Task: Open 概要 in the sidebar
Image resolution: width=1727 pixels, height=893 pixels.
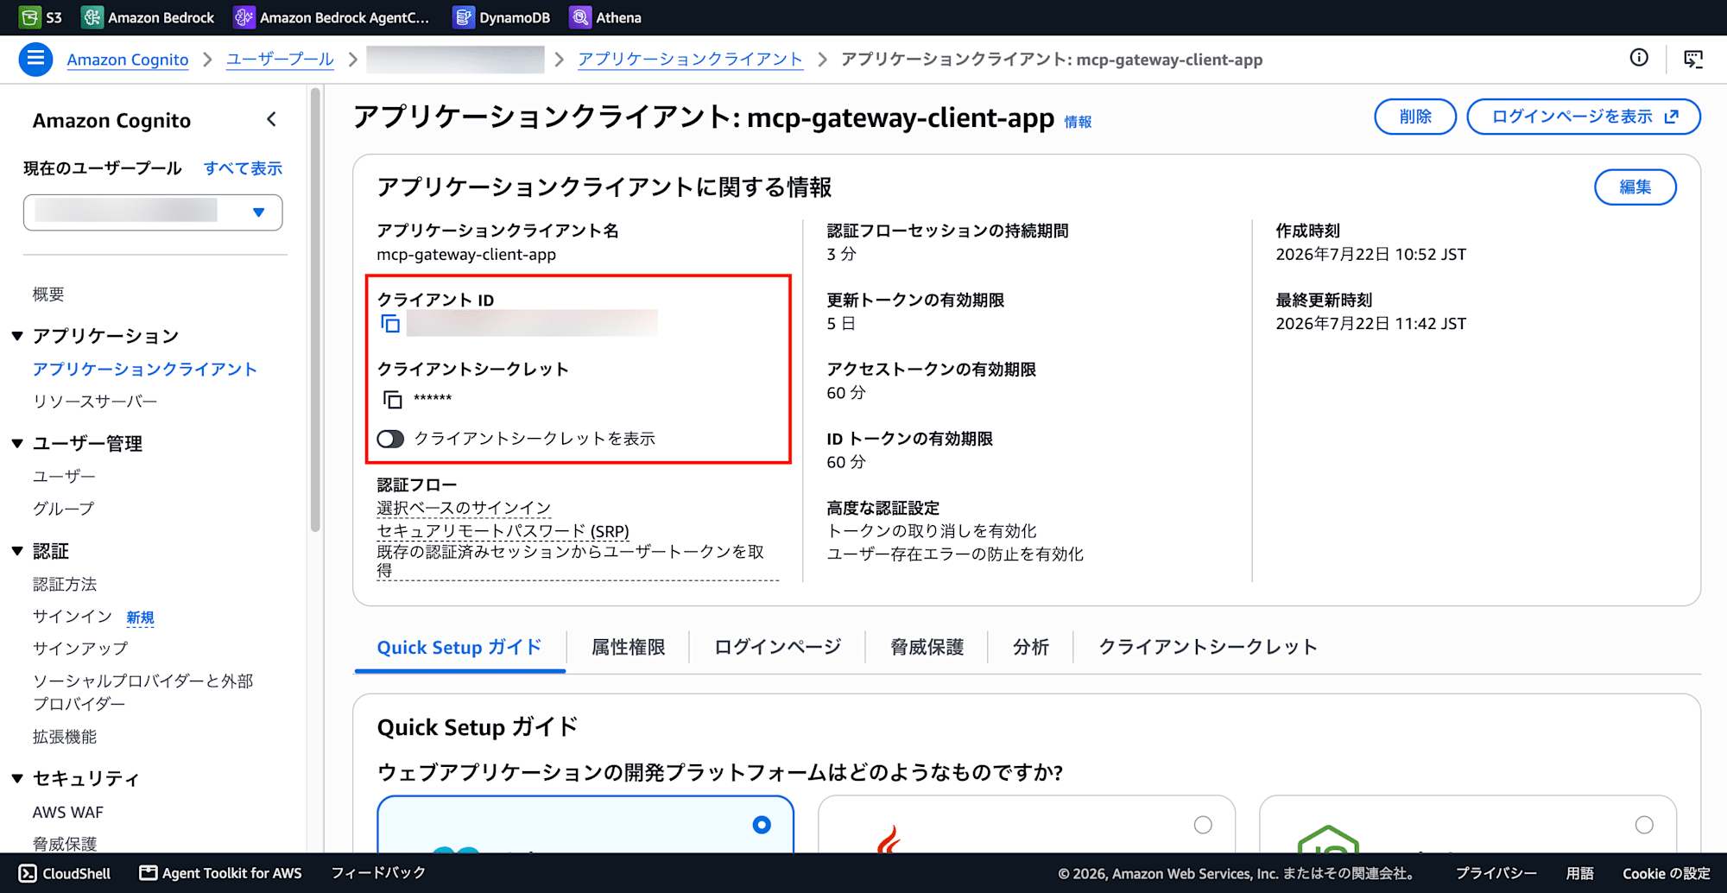Action: coord(48,294)
